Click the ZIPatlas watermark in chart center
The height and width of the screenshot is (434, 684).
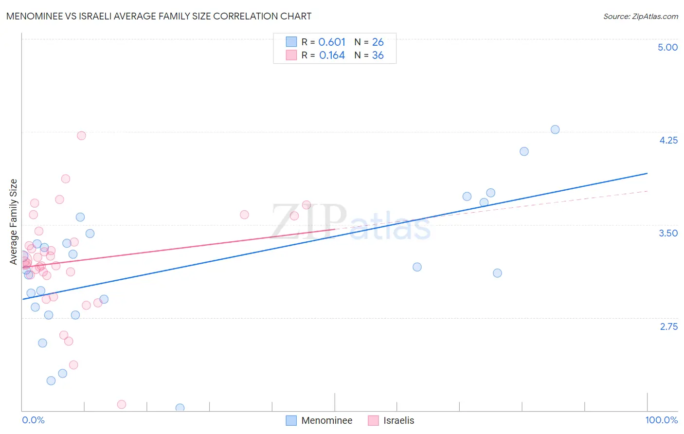(x=350, y=222)
